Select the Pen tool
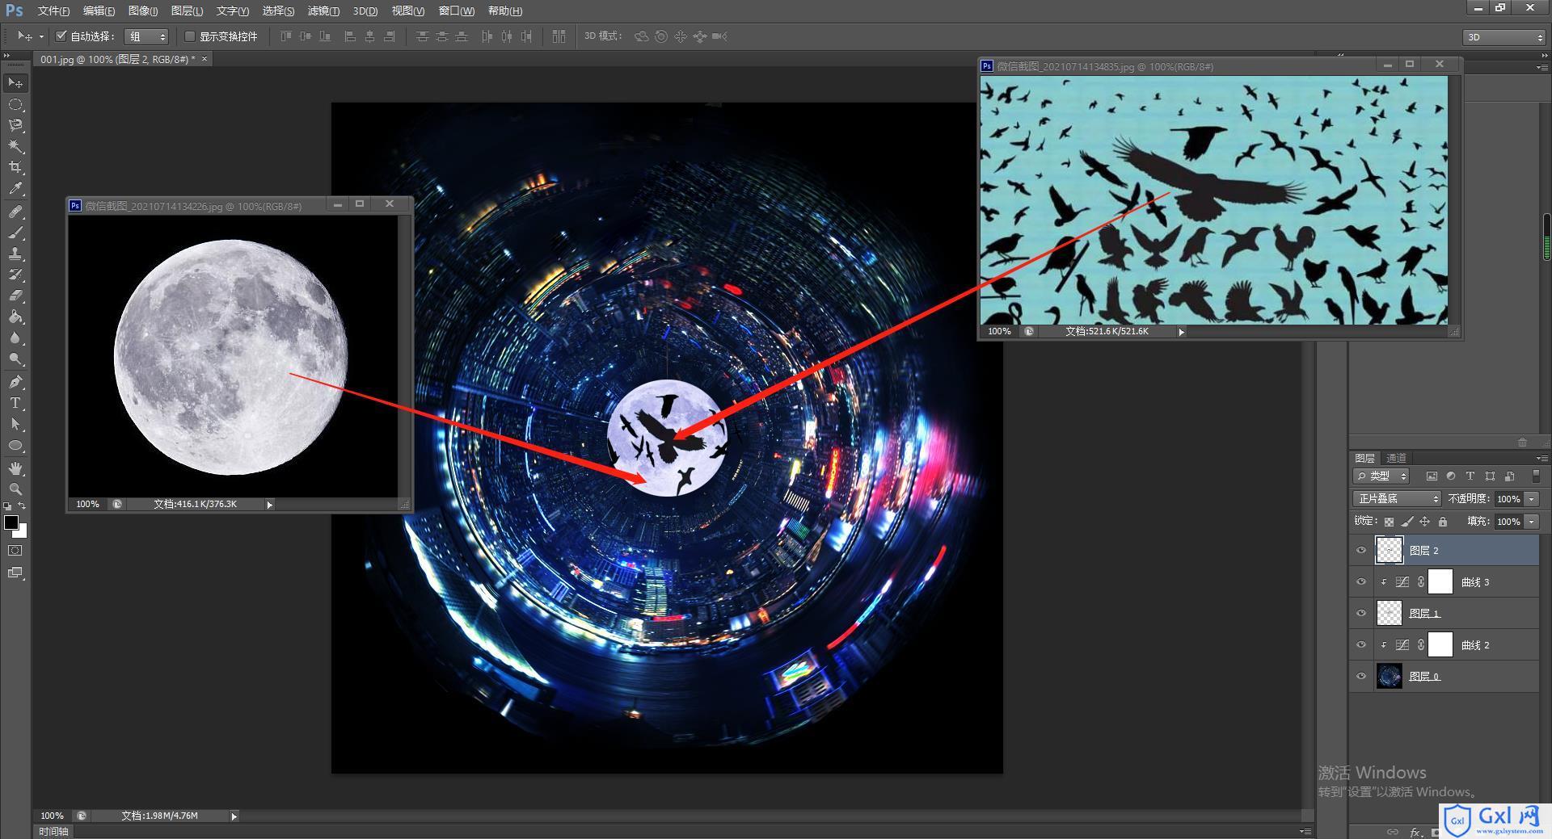This screenshot has height=839, width=1552. pyautogui.click(x=15, y=382)
